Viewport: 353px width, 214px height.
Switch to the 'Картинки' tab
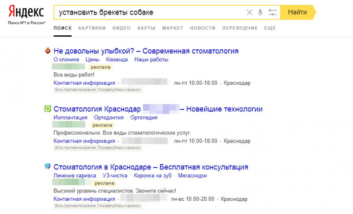pos(92,28)
